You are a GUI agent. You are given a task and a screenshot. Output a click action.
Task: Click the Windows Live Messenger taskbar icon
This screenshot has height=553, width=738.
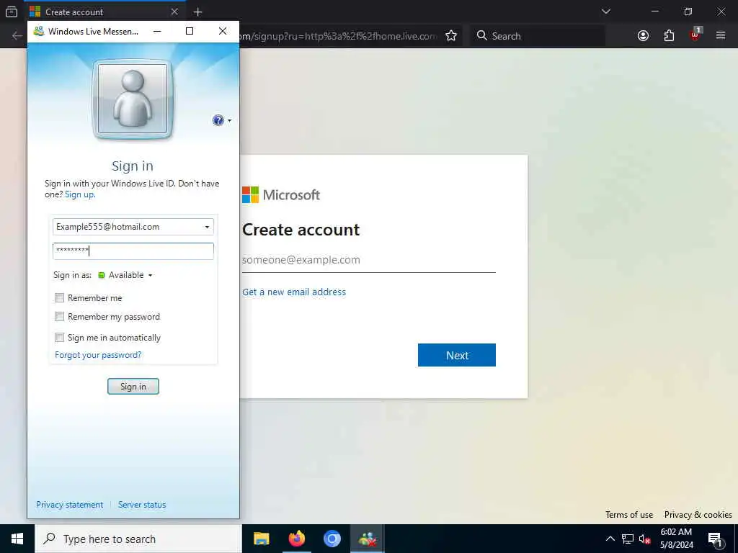367,539
